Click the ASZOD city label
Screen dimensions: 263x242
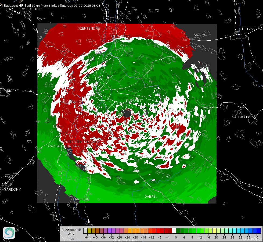[199, 35]
